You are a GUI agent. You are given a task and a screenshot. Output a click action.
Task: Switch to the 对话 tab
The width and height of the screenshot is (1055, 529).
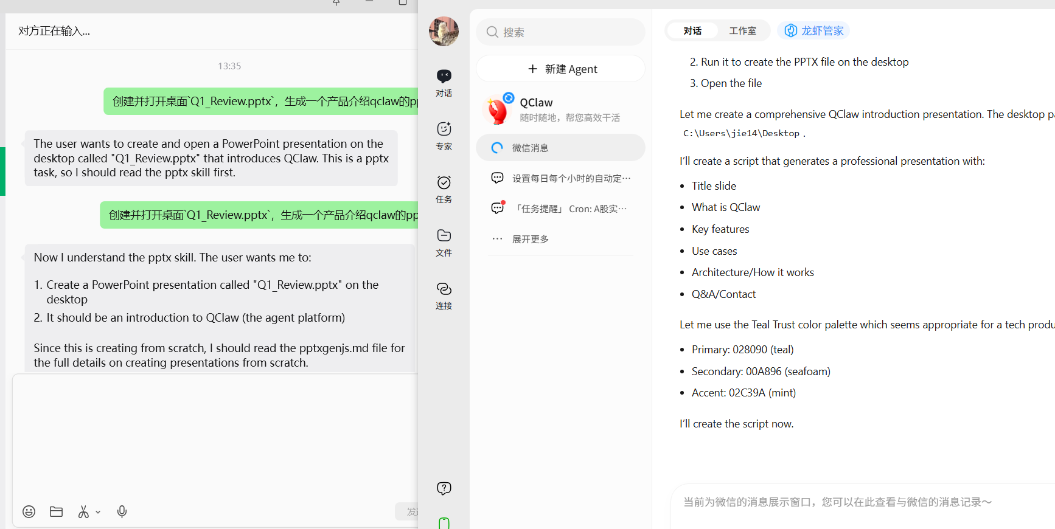(x=692, y=30)
